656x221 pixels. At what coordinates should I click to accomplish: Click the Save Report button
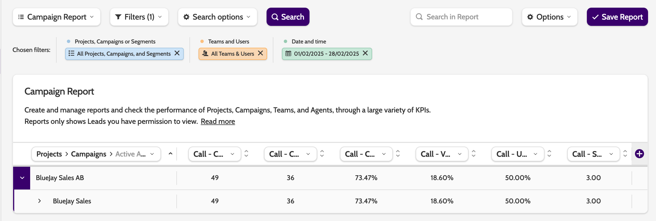tap(617, 17)
